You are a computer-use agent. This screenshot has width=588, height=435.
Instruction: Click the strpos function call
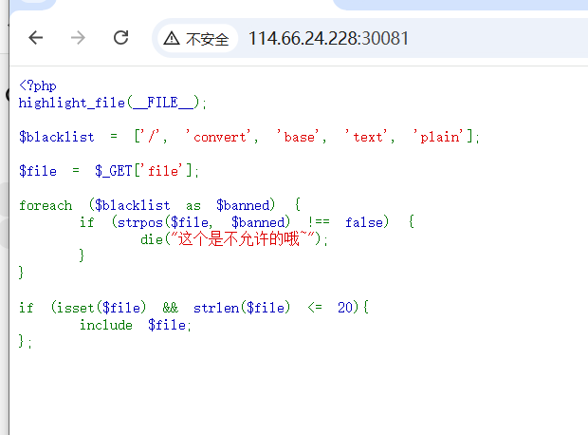coord(131,222)
